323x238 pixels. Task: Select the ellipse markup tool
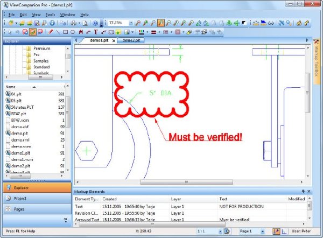click(x=73, y=32)
